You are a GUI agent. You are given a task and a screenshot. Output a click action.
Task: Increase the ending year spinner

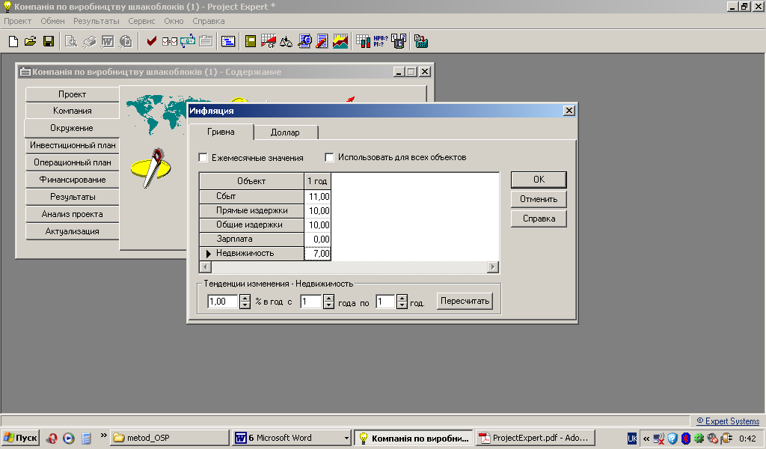pos(402,298)
